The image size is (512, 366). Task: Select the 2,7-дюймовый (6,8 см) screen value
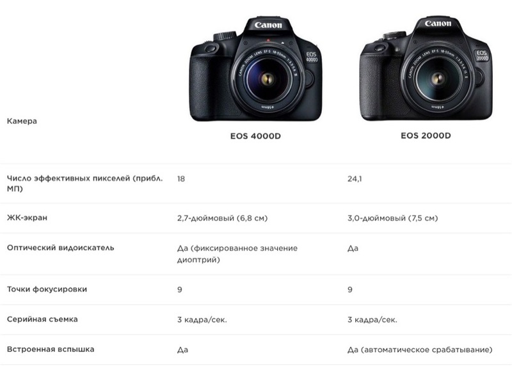point(222,218)
